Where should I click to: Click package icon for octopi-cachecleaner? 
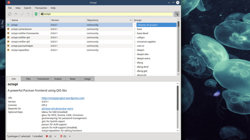(x=8, y=29)
